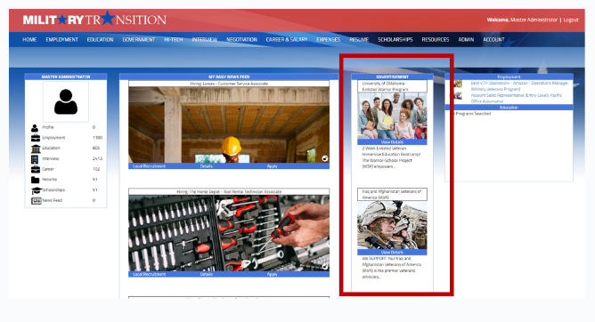Click the Employment header in right panel
This screenshot has height=322, width=595.
click(509, 76)
